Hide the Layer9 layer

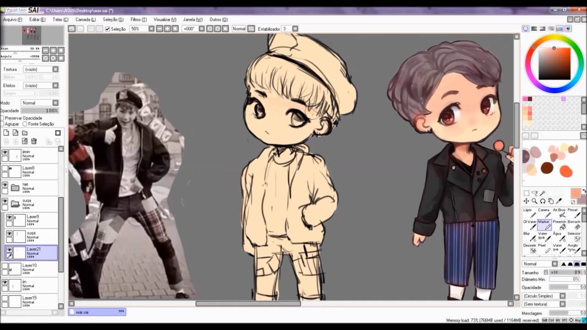(x=9, y=218)
